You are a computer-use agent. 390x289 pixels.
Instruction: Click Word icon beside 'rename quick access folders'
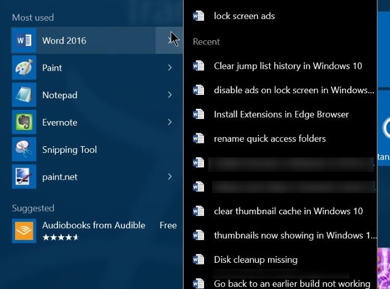[198, 138]
